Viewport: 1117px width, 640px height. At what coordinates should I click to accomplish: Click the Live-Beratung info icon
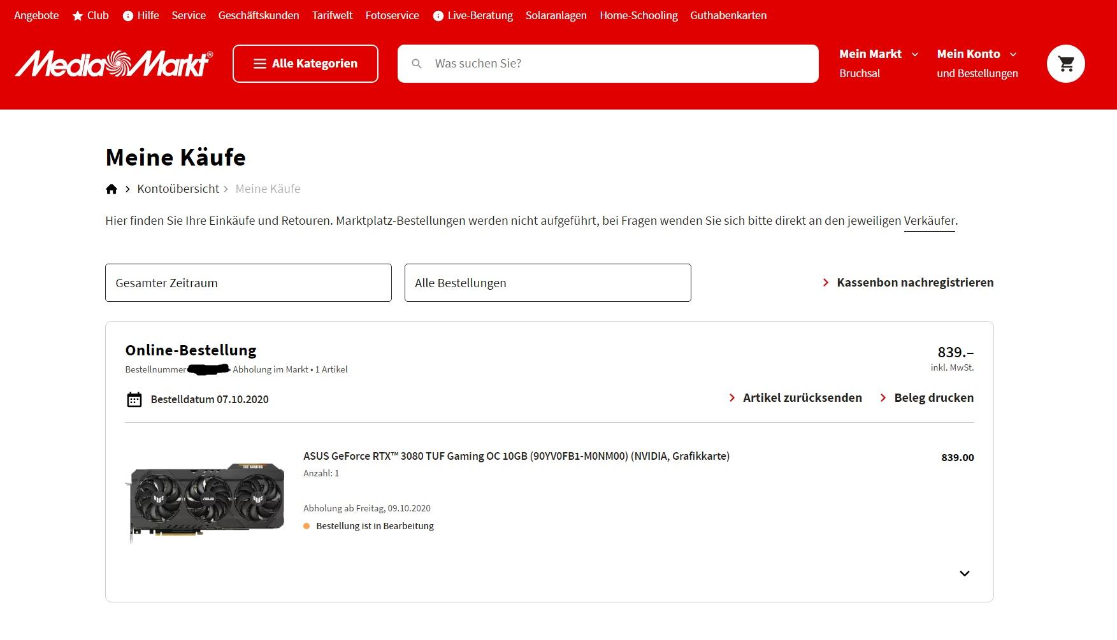(x=438, y=16)
